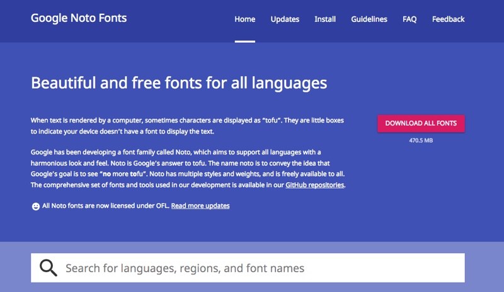The height and width of the screenshot is (292, 504).
Task: Click the smiley face icon beside OFL notice
Action: pos(36,207)
